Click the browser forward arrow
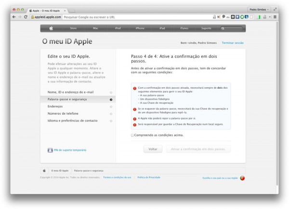The width and height of the screenshot is (289, 209). [20, 17]
